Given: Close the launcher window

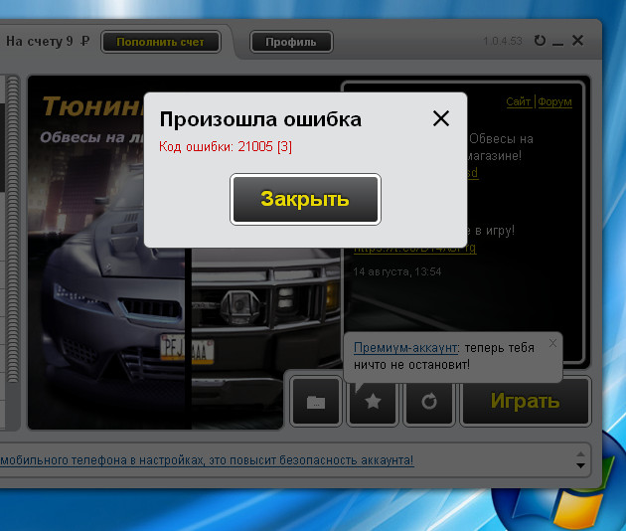Looking at the screenshot, I should 578,41.
